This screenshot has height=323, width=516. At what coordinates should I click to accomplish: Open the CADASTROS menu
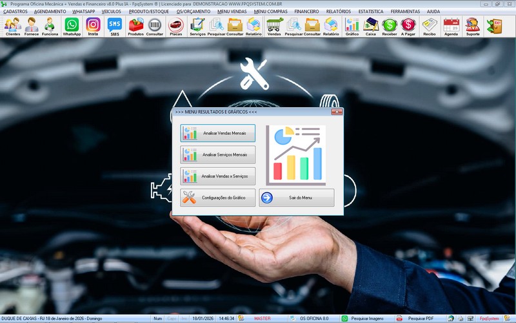click(15, 12)
